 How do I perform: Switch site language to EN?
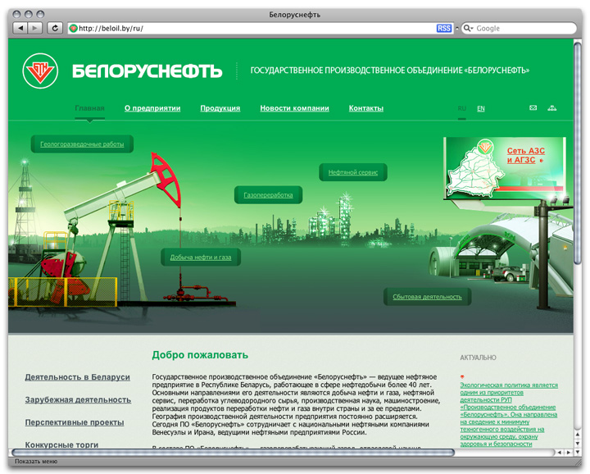pyautogui.click(x=480, y=108)
